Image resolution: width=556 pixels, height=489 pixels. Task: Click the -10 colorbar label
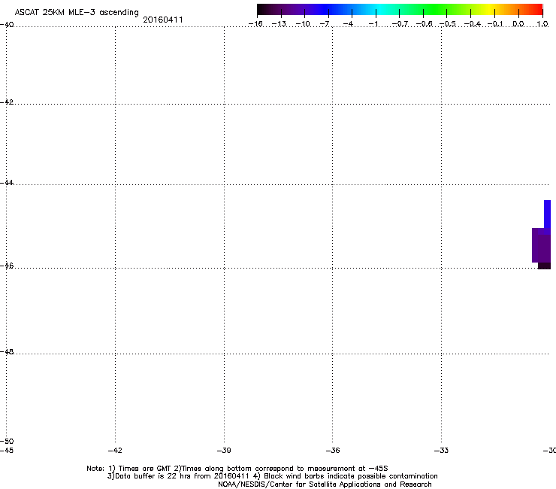coord(303,24)
